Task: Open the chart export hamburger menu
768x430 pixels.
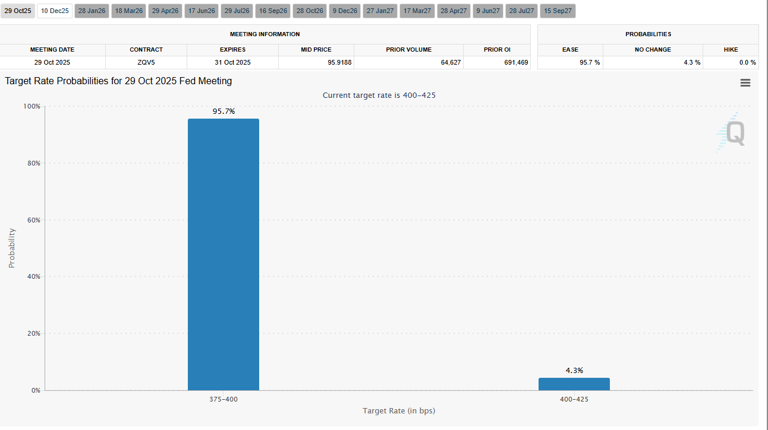Action: click(x=745, y=82)
